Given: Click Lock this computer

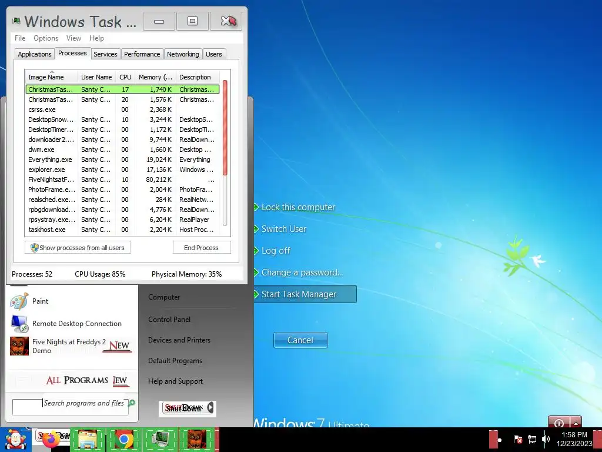Looking at the screenshot, I should click(298, 207).
